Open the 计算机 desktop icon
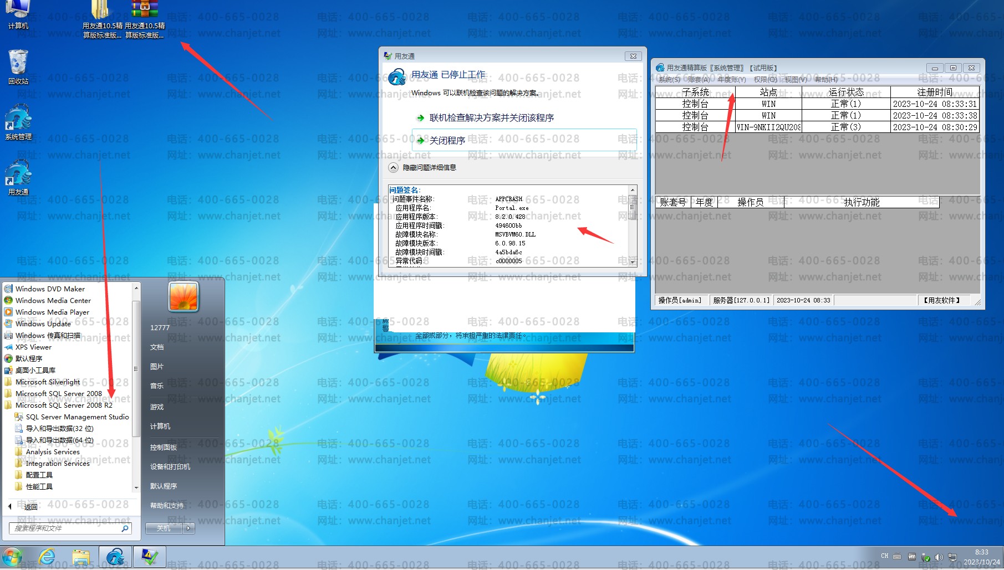1004x570 pixels. tap(18, 14)
